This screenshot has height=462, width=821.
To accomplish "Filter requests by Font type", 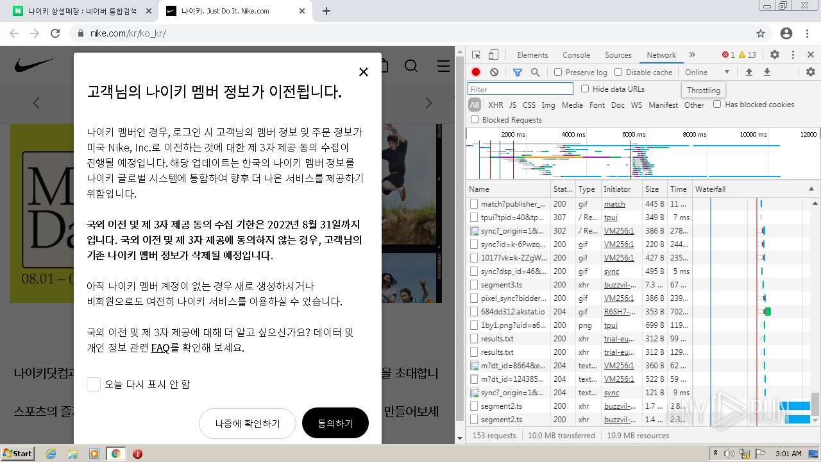I will (x=597, y=105).
